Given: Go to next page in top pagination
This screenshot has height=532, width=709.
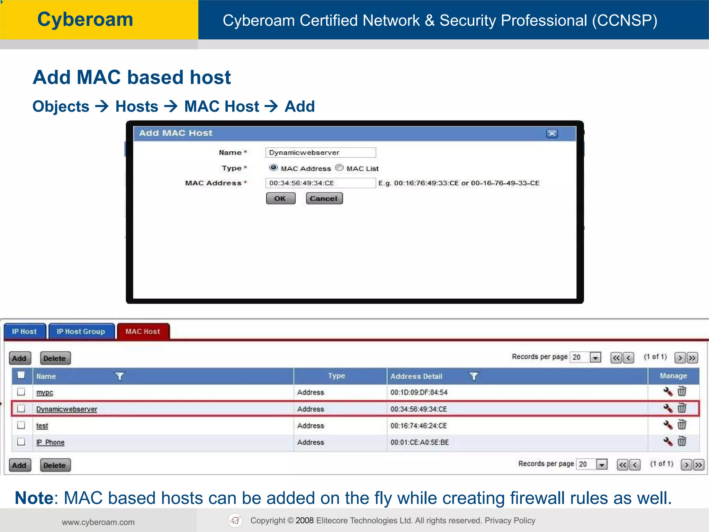Looking at the screenshot, I should [680, 358].
